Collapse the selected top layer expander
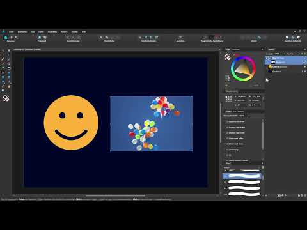The width and height of the screenshot is (307, 230). coord(267,58)
